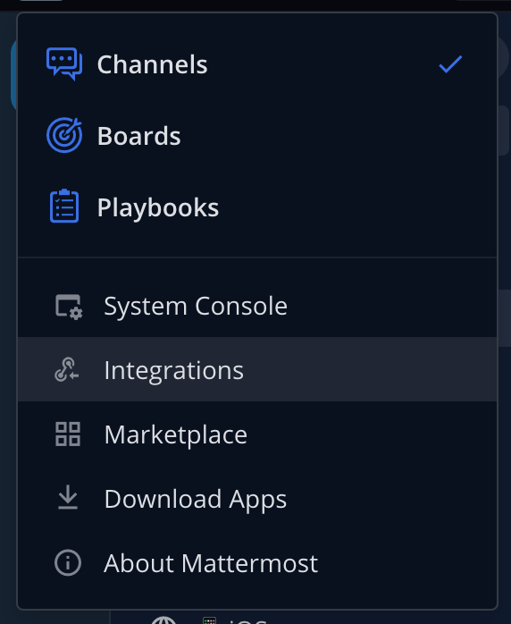Select the highlighted Integrations item

(x=257, y=370)
